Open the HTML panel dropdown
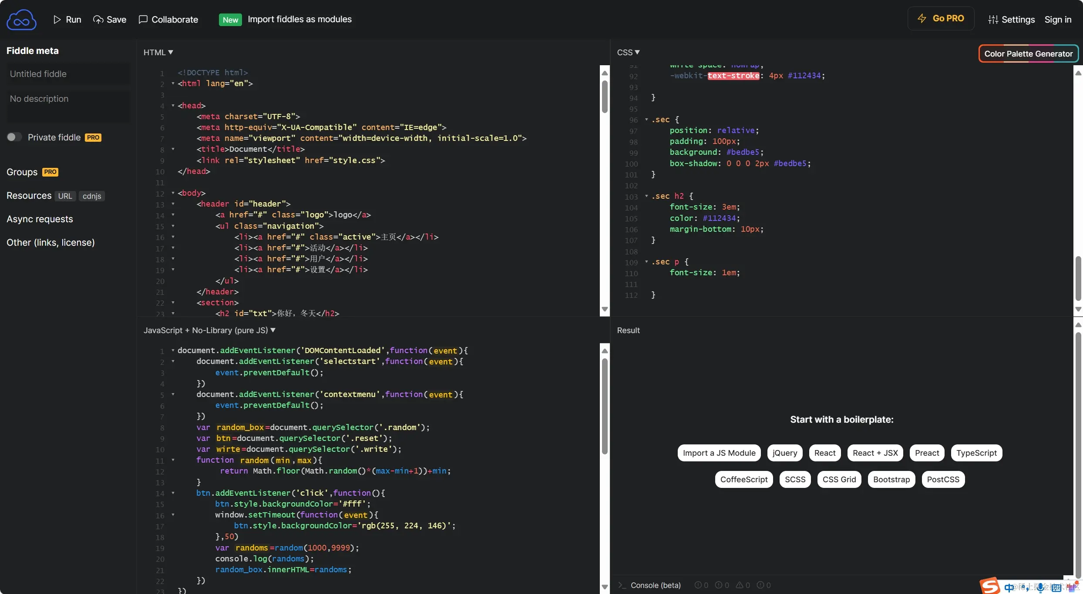Viewport: 1083px width, 594px height. tap(158, 52)
